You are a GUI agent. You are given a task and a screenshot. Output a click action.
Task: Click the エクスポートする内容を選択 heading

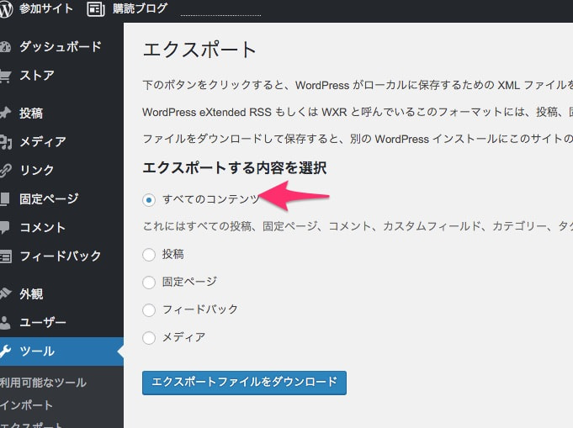click(234, 168)
